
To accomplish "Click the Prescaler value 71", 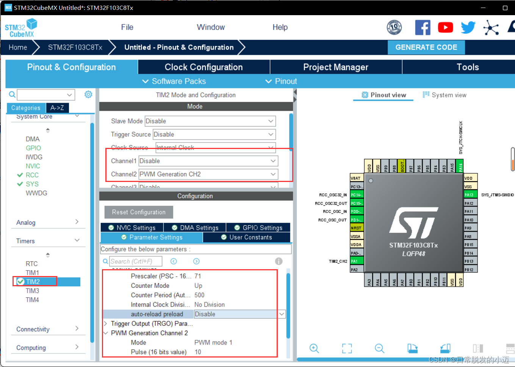I will pos(198,276).
